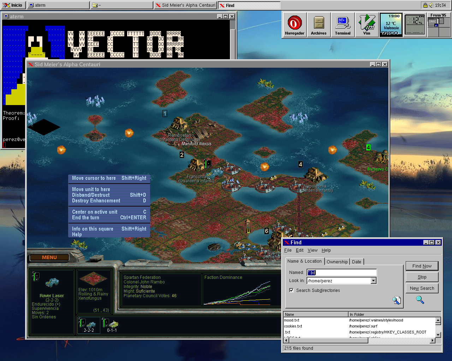Expand the Look in dropdown
Image resolution: width=452 pixels, height=361 pixels.
click(373, 281)
